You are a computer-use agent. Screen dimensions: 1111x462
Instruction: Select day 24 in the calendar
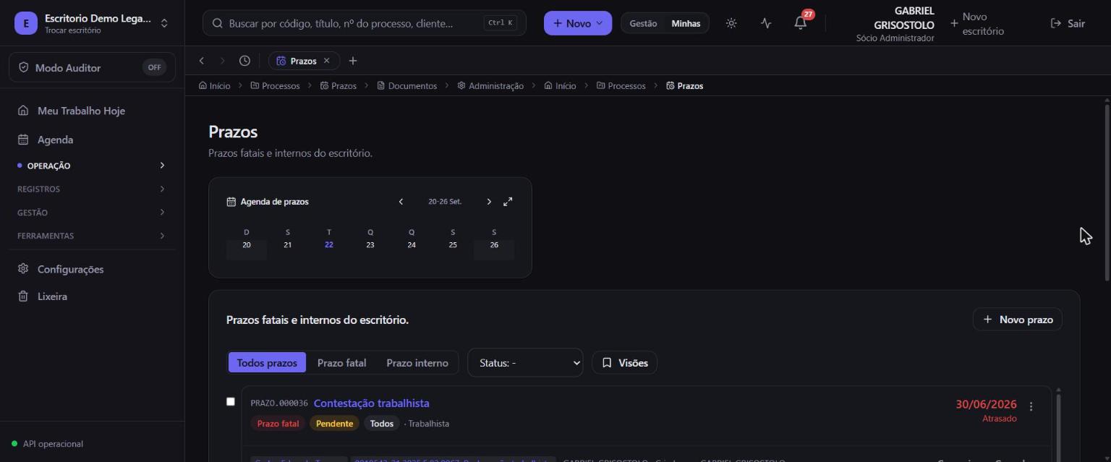coord(412,244)
